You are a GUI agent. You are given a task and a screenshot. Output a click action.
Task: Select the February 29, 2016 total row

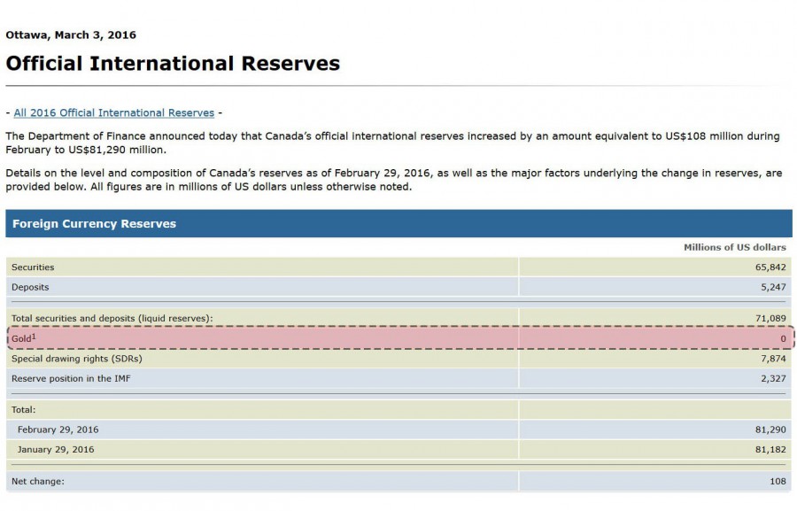tap(58, 430)
